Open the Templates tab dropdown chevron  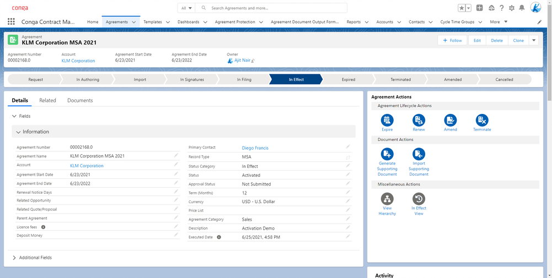point(168,22)
